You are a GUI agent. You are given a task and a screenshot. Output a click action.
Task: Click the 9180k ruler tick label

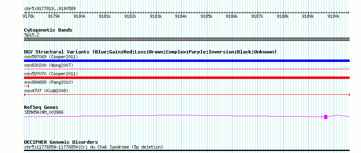point(80,16)
